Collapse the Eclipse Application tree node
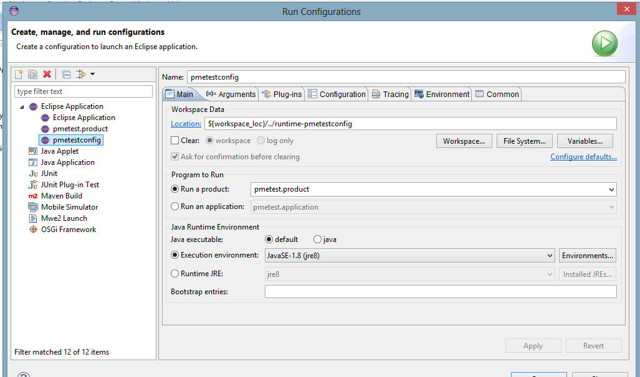 [22, 107]
